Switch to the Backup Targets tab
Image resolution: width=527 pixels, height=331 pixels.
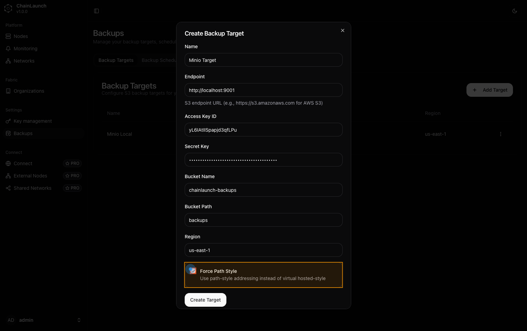[x=116, y=60]
